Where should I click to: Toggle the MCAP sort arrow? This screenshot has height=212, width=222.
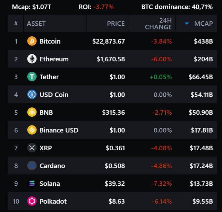(x=187, y=24)
